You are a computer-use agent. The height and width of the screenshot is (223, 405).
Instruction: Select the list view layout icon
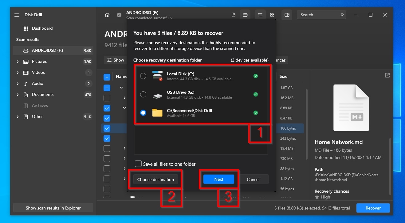click(x=260, y=15)
